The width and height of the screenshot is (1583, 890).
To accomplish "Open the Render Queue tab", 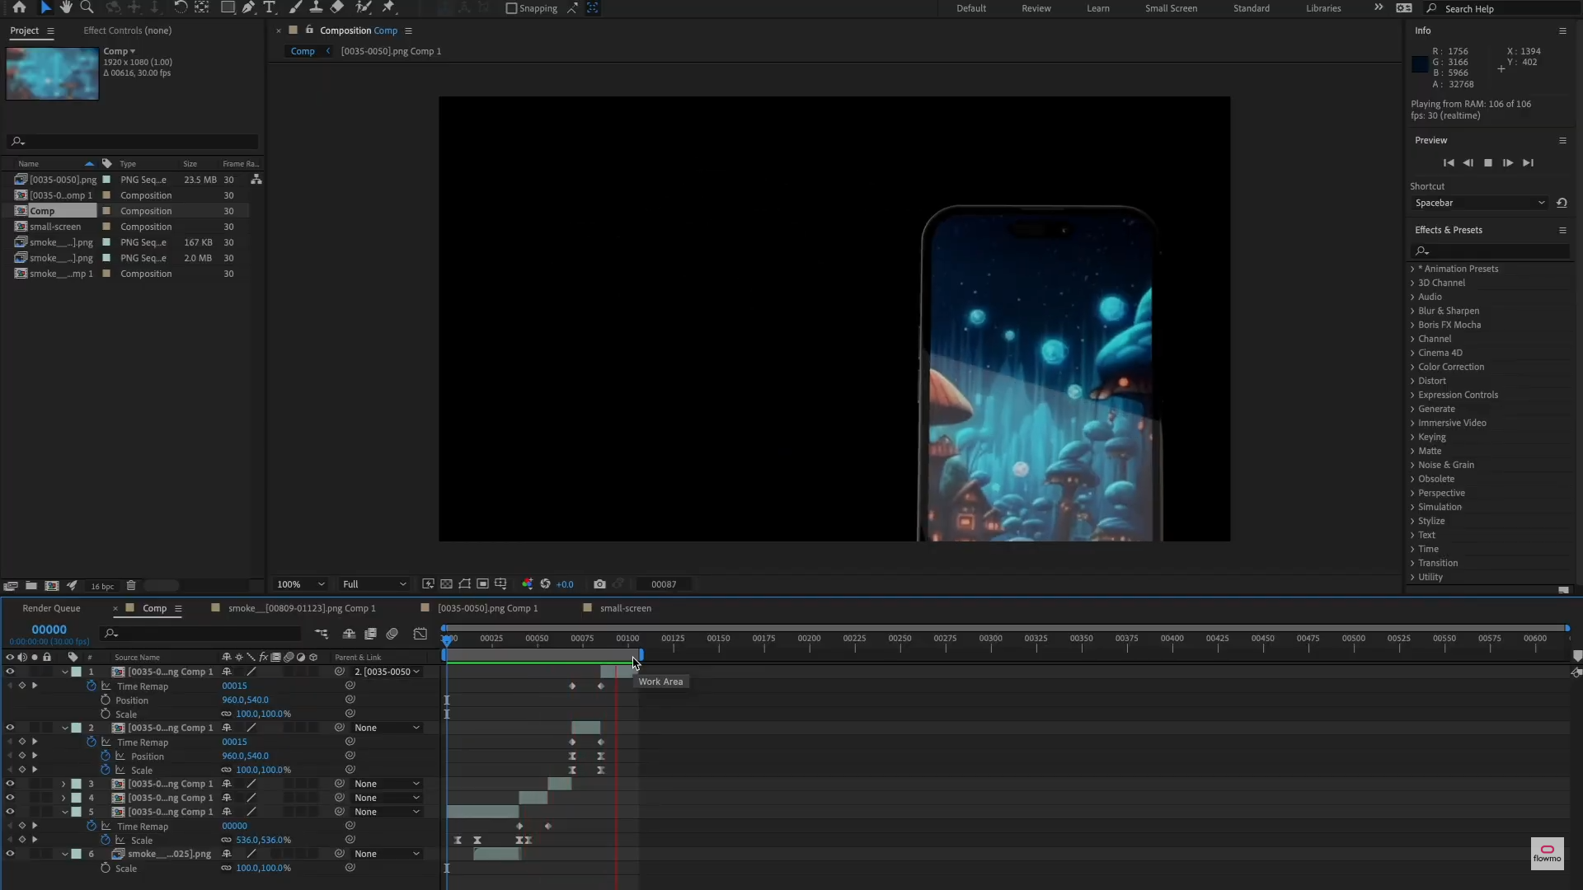I will coord(51,608).
